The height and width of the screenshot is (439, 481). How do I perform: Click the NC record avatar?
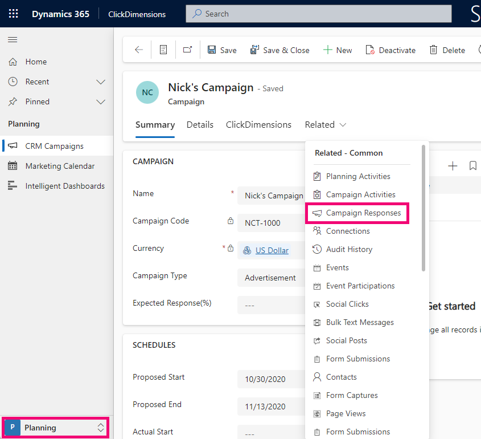point(147,92)
